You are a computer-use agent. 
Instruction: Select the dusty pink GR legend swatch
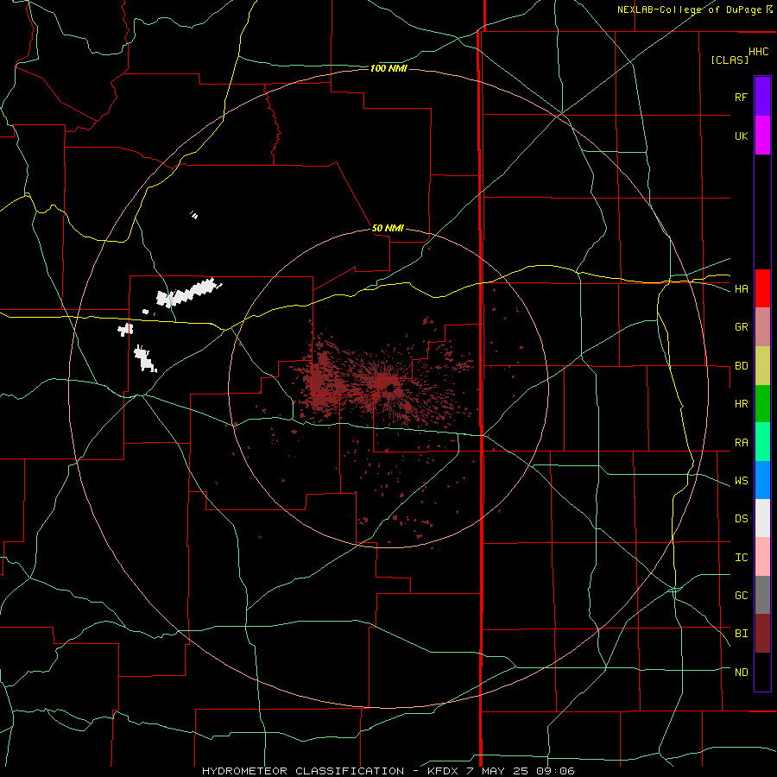pos(762,327)
